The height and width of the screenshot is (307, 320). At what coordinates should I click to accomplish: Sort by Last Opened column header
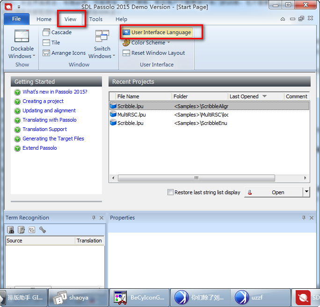coord(256,96)
